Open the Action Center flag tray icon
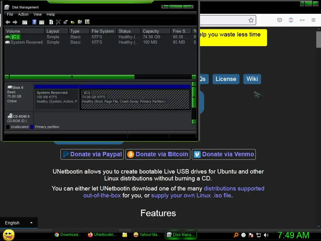This screenshot has height=241, width=321. coord(251,235)
